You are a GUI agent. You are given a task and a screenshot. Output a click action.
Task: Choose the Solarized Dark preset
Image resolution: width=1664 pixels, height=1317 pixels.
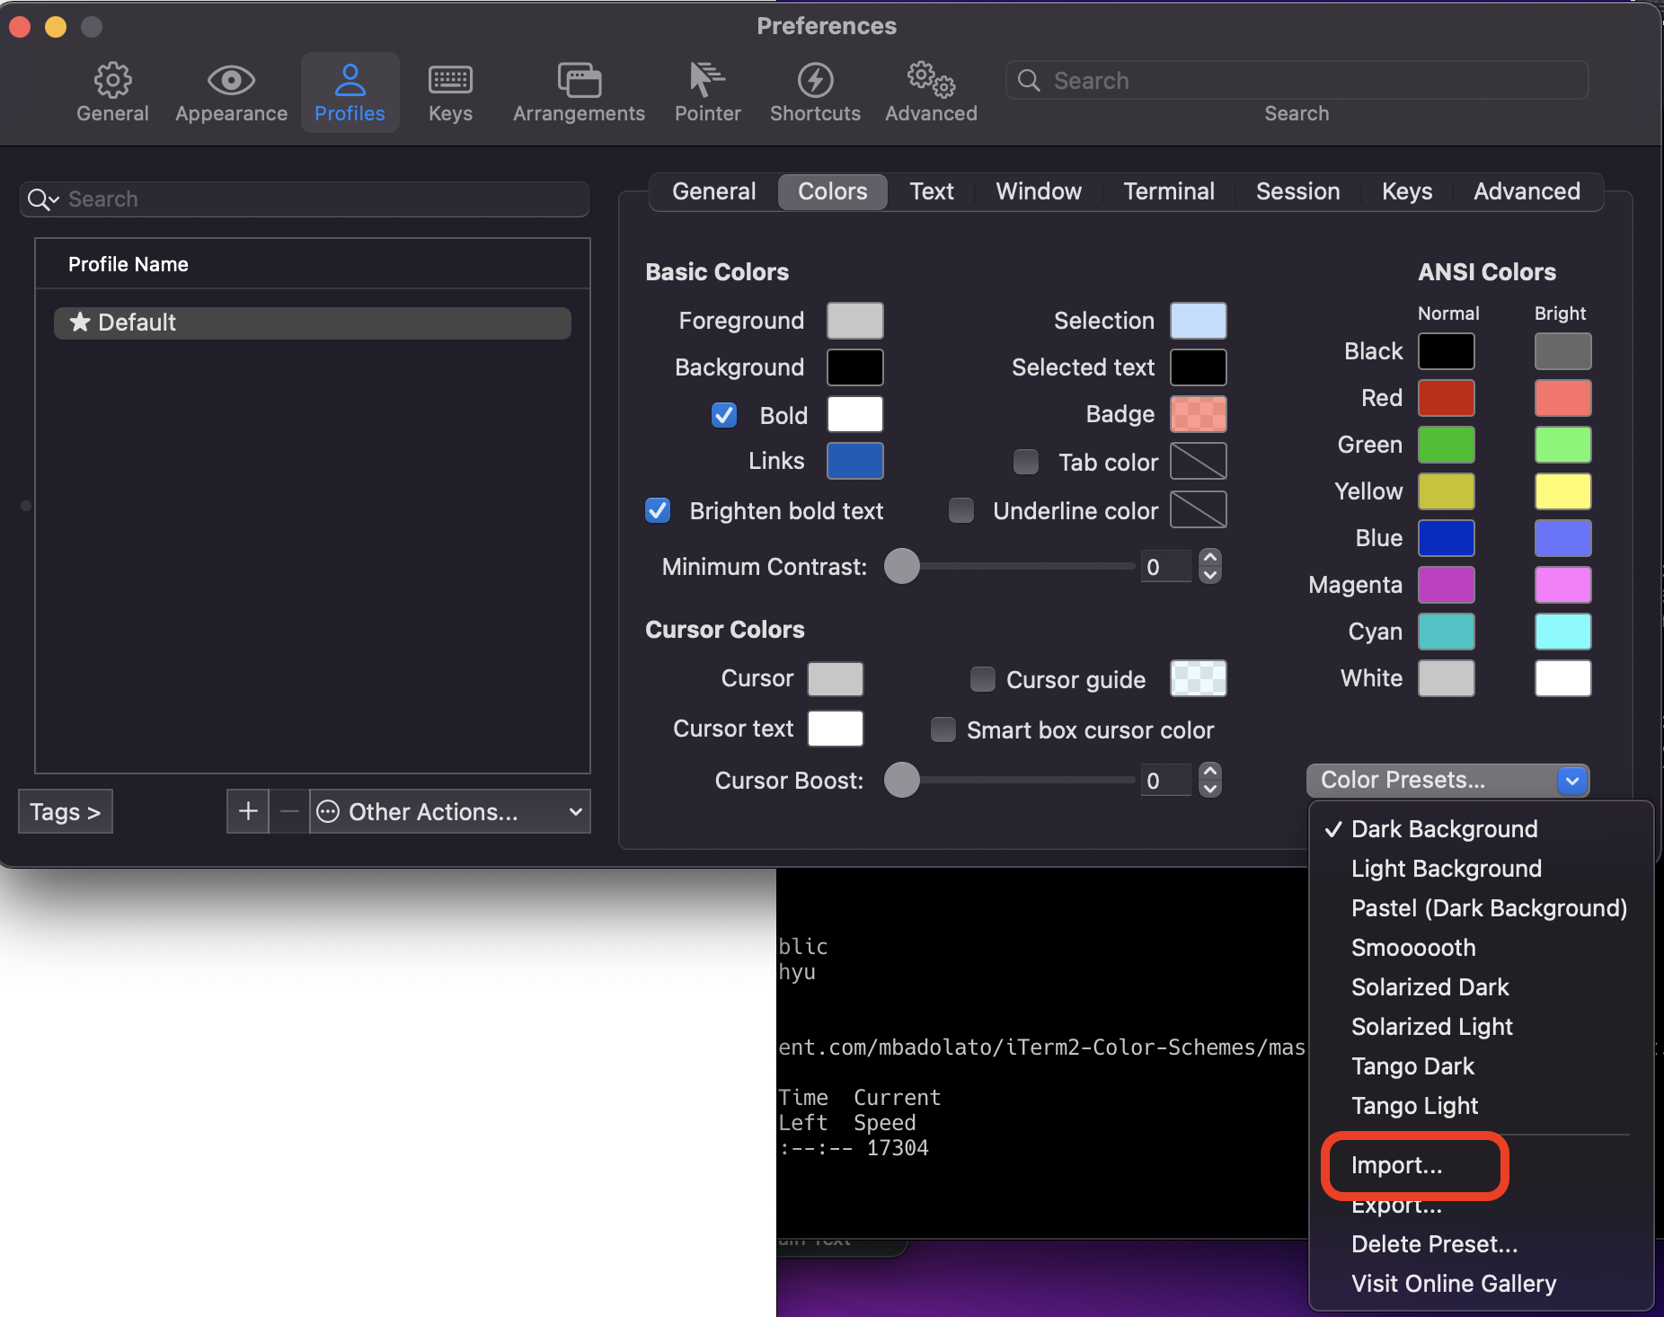pyautogui.click(x=1481, y=987)
